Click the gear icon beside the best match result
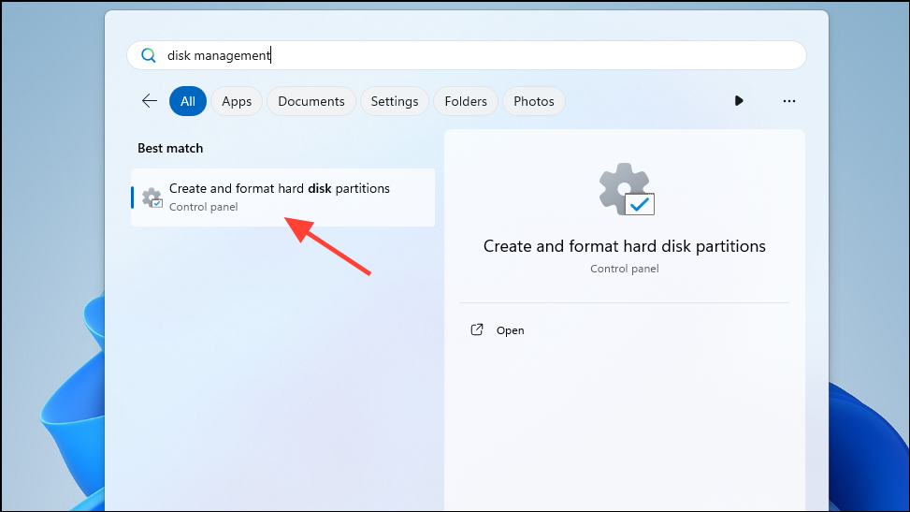Viewport: 910px width, 512px height. 152,197
